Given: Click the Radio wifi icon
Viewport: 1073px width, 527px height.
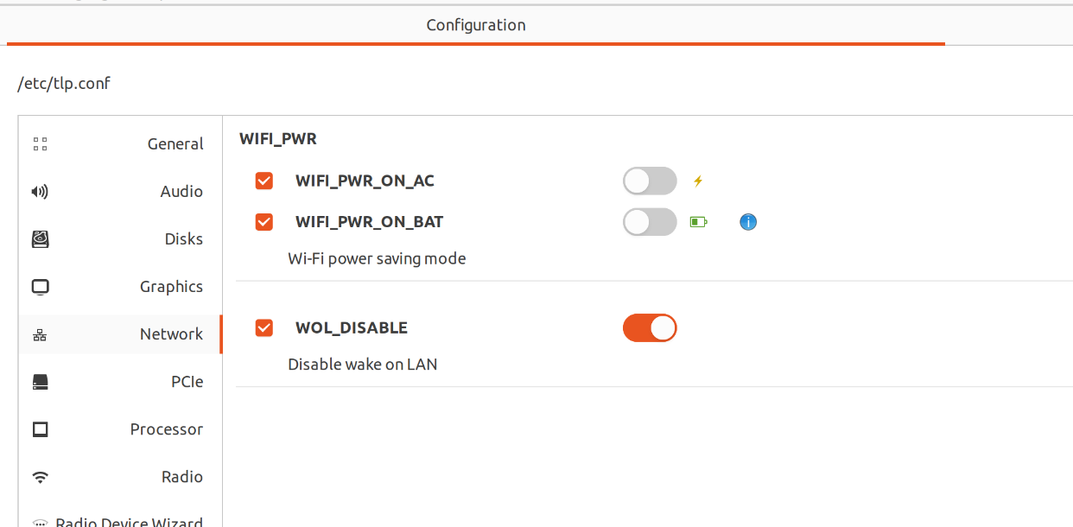Looking at the screenshot, I should click(x=40, y=477).
